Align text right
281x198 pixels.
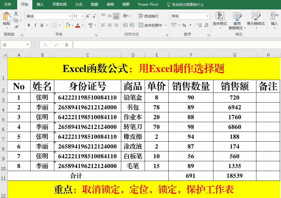click(x=116, y=25)
